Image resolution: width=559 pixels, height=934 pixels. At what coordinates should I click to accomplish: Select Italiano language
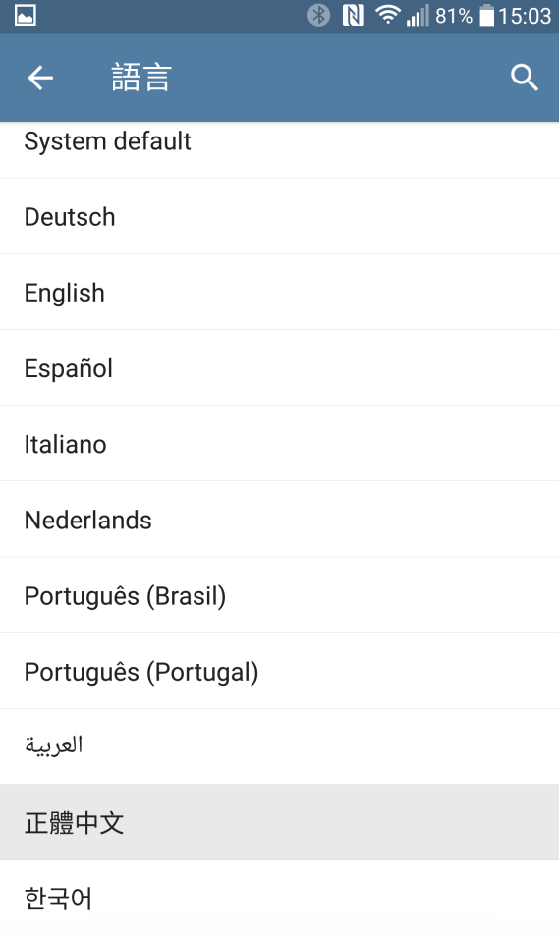click(x=279, y=443)
